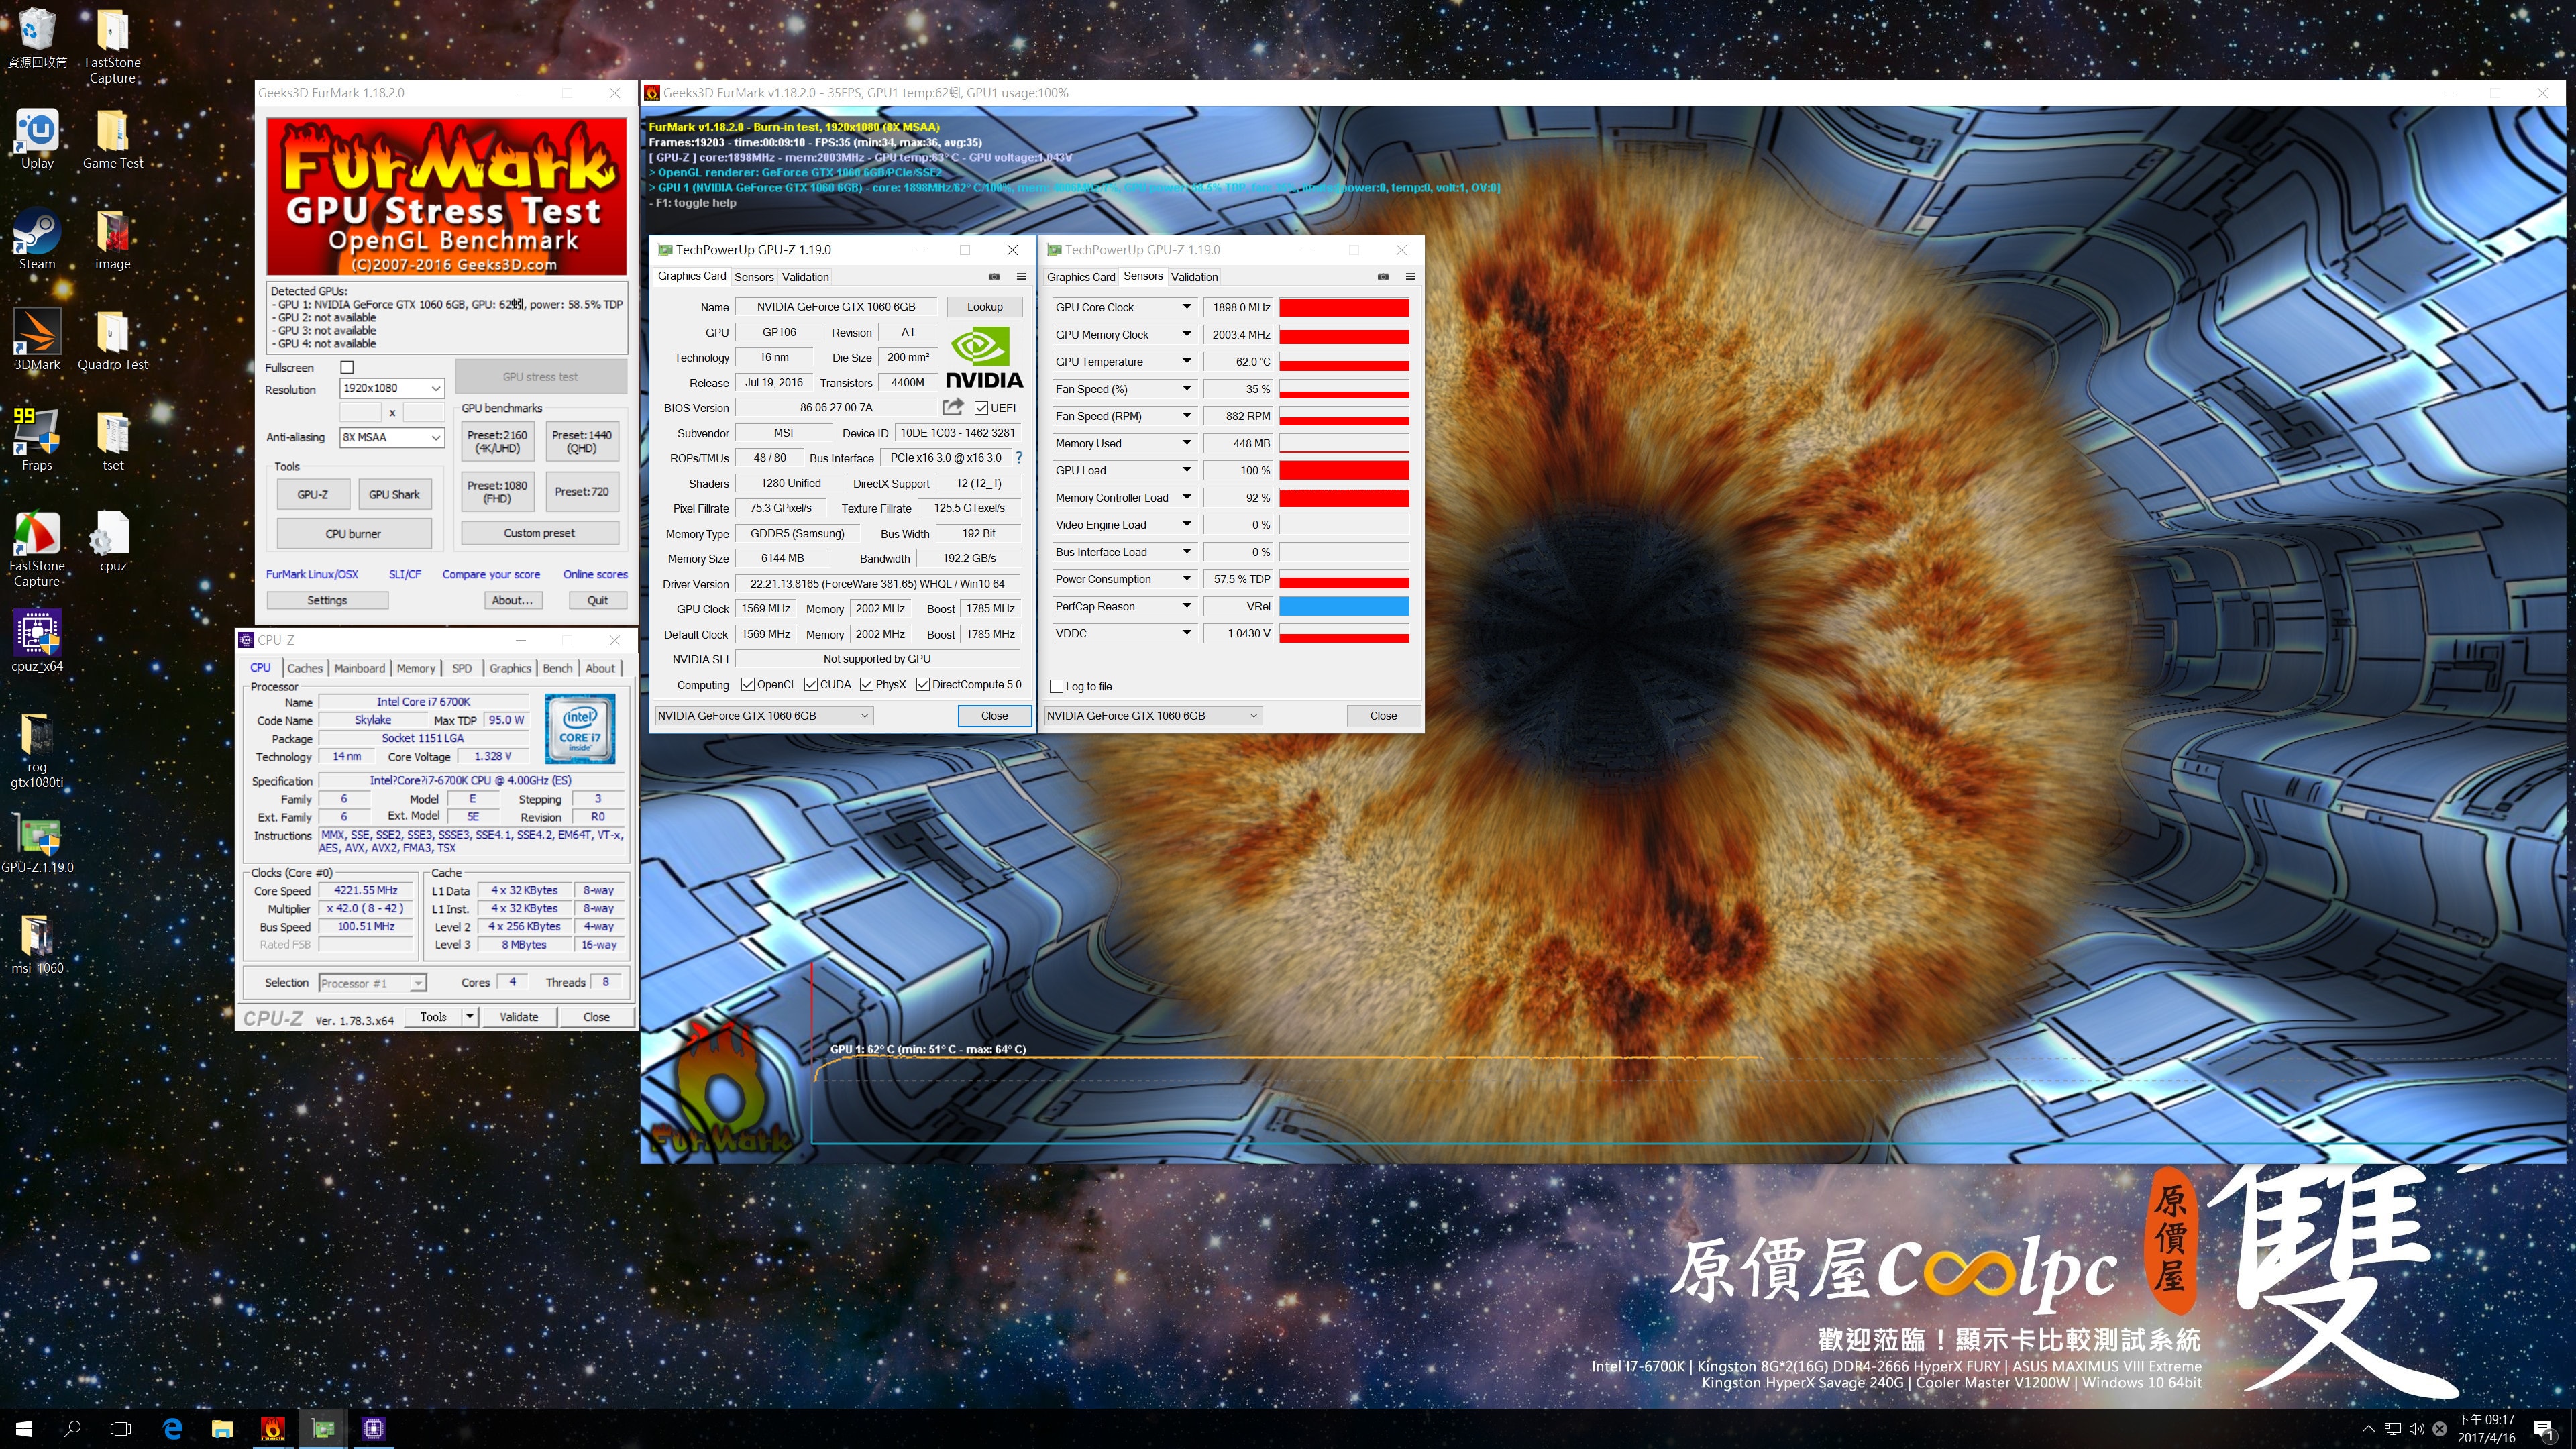Switch to the Caches tab in CPU-Z
The width and height of the screenshot is (2576, 1449).
[305, 668]
